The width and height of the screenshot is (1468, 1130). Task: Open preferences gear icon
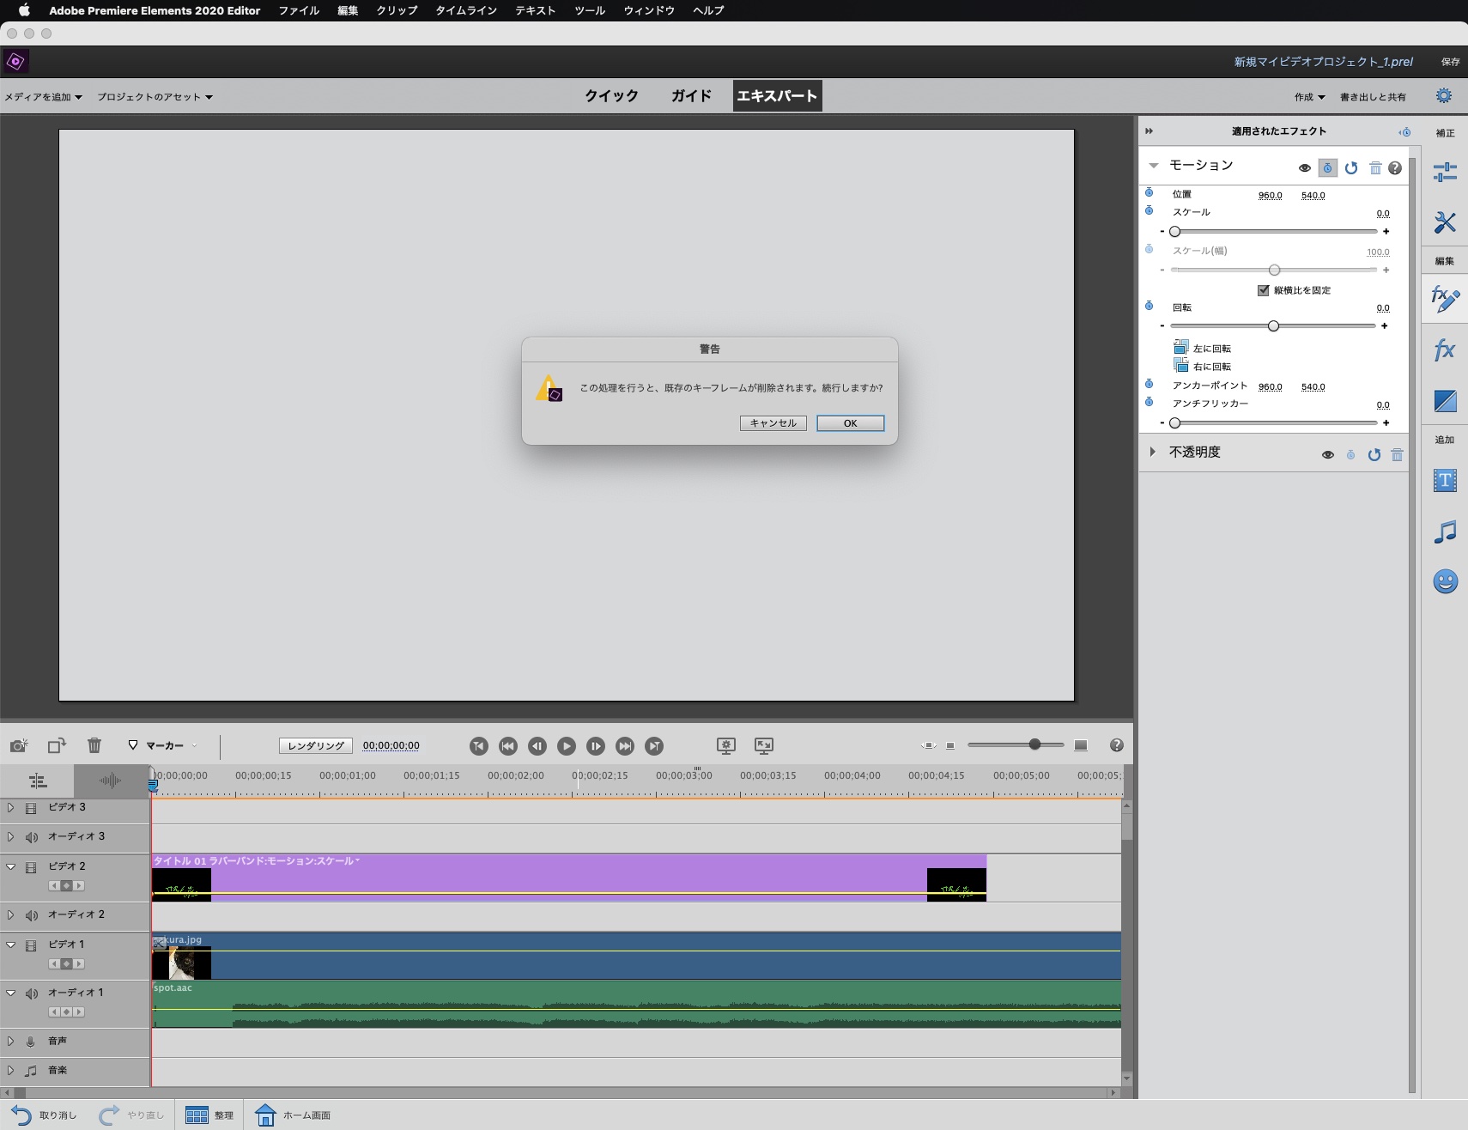pos(1444,95)
